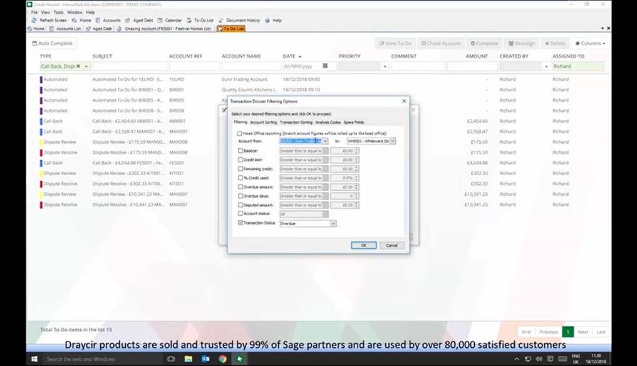Open the Tools menu
This screenshot has height=366, width=637.
(58, 12)
